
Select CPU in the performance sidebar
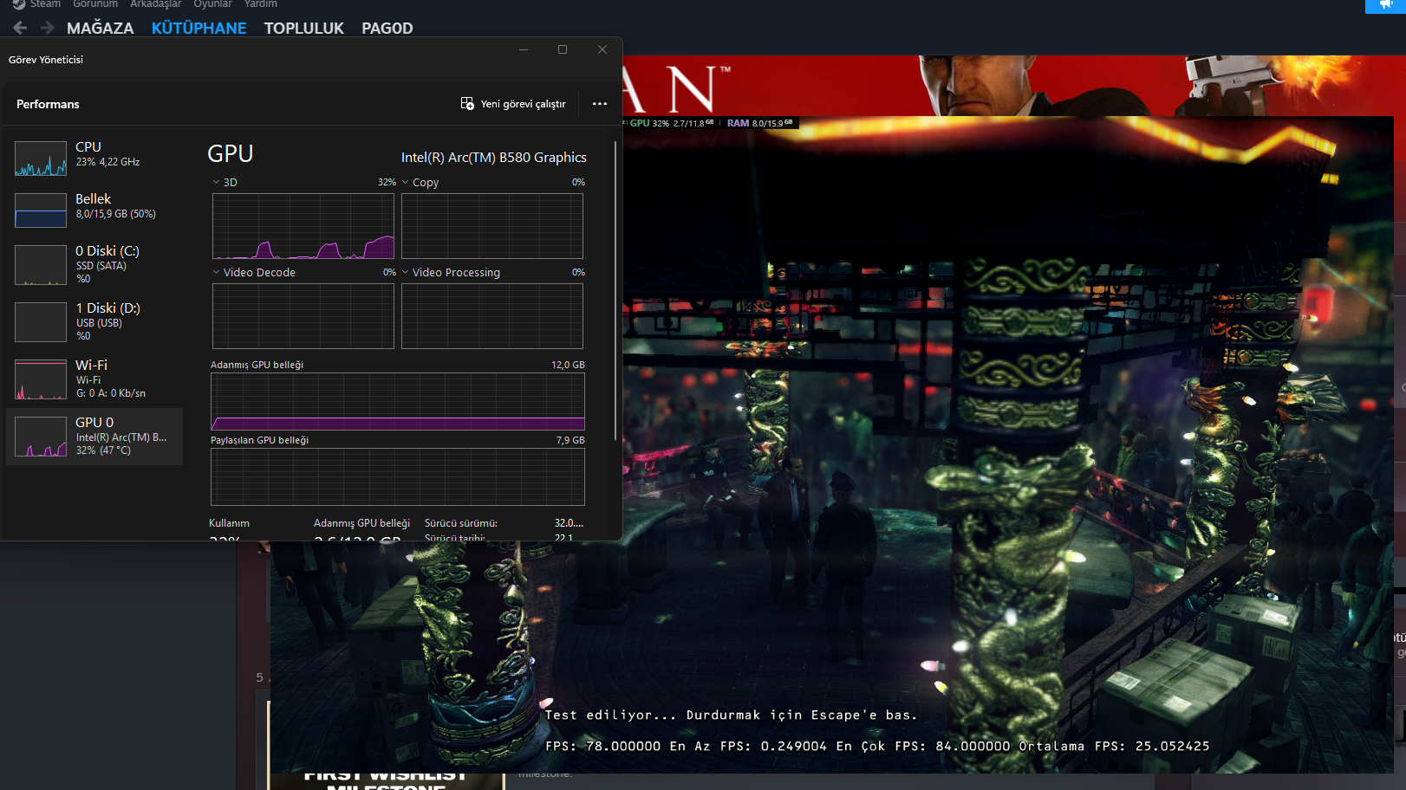coord(94,159)
